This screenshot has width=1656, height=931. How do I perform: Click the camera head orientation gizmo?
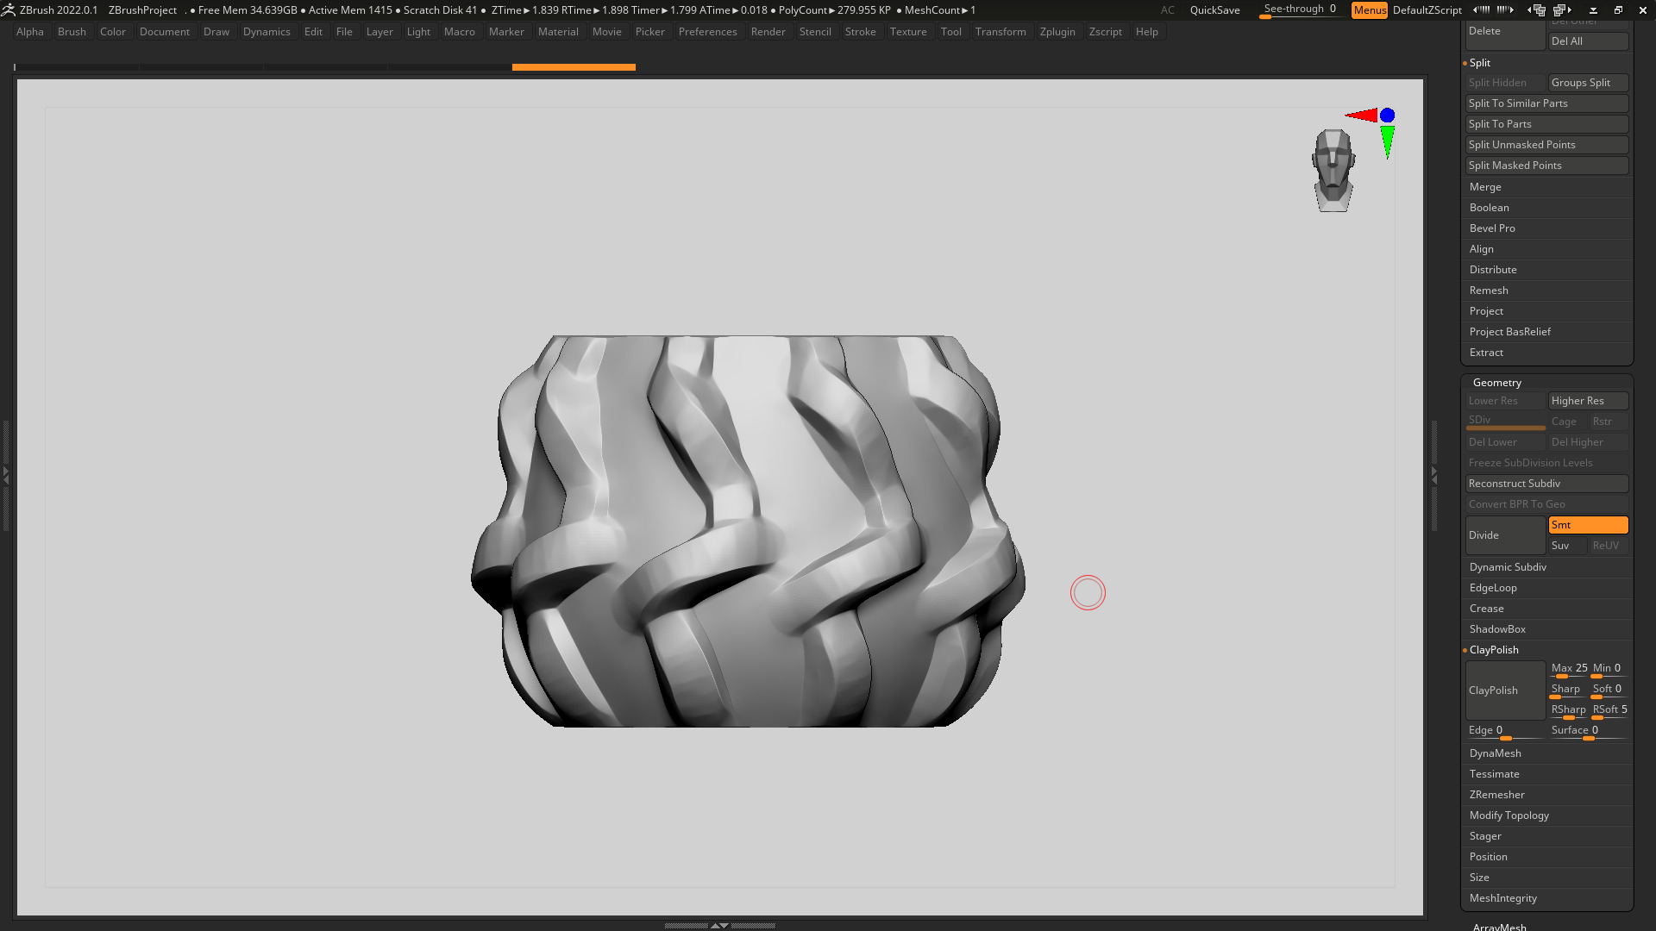(1333, 171)
